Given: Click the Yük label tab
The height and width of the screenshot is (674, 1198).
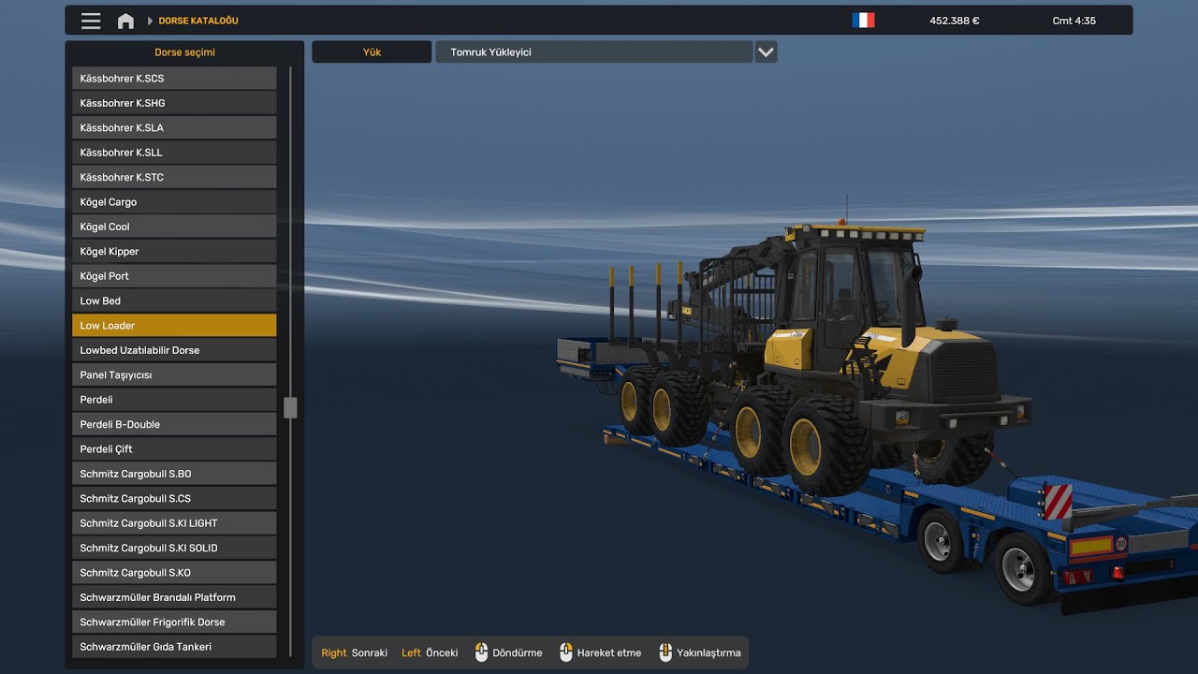Looking at the screenshot, I should (x=372, y=52).
